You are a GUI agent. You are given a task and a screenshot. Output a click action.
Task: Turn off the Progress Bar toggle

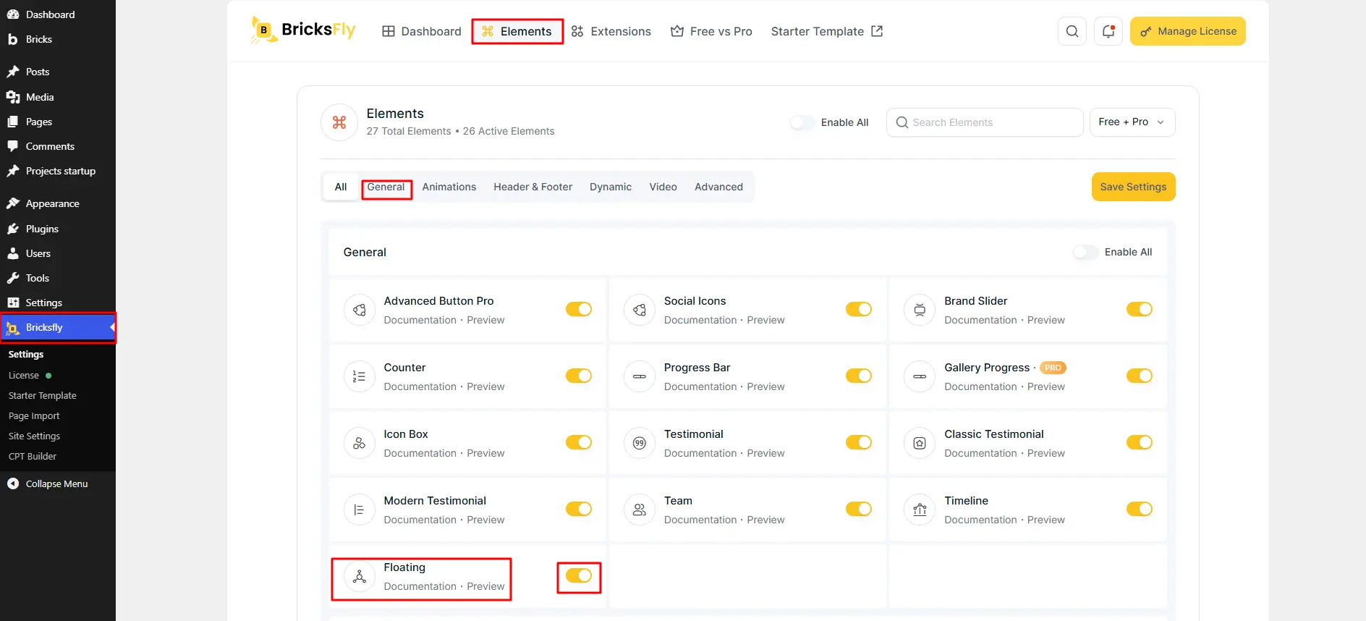(859, 376)
